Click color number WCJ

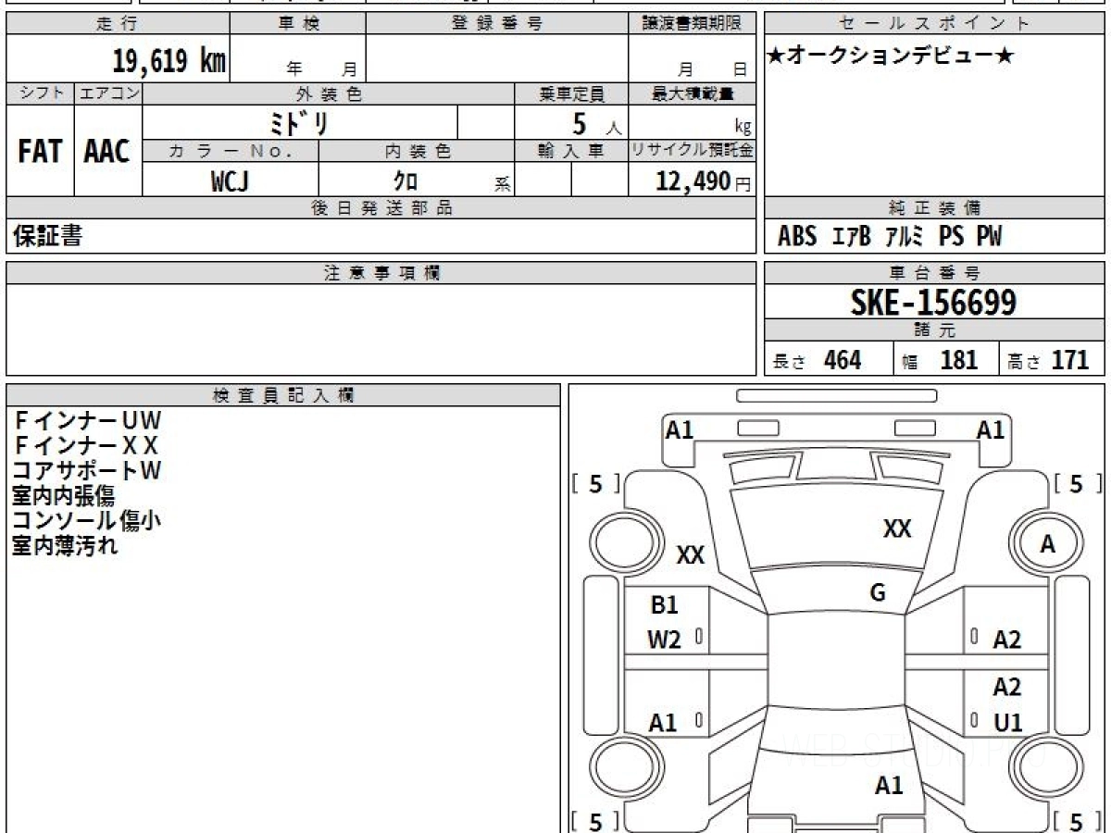click(x=231, y=181)
